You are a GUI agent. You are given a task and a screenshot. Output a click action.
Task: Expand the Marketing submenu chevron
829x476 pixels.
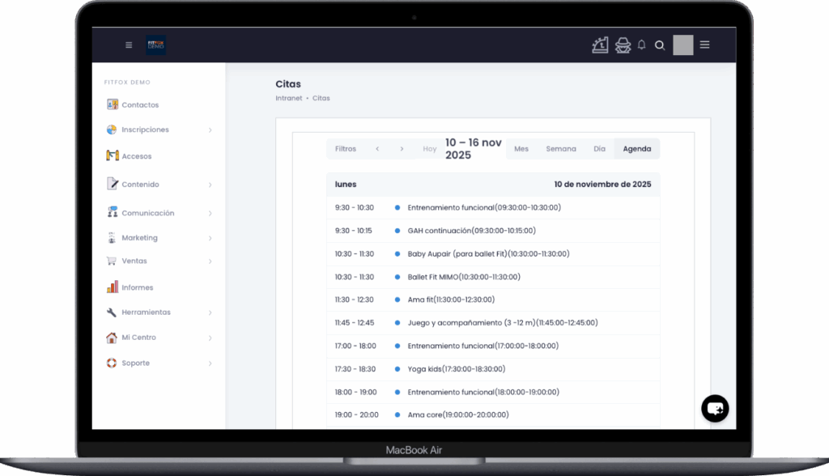coord(210,238)
